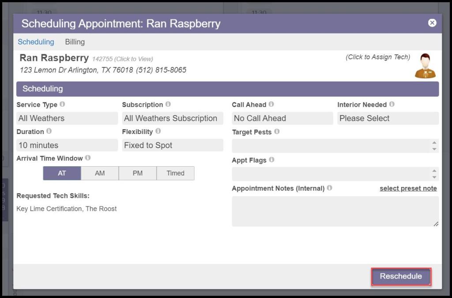Click the technician avatar to assign tech
The width and height of the screenshot is (452, 298).
(x=425, y=66)
